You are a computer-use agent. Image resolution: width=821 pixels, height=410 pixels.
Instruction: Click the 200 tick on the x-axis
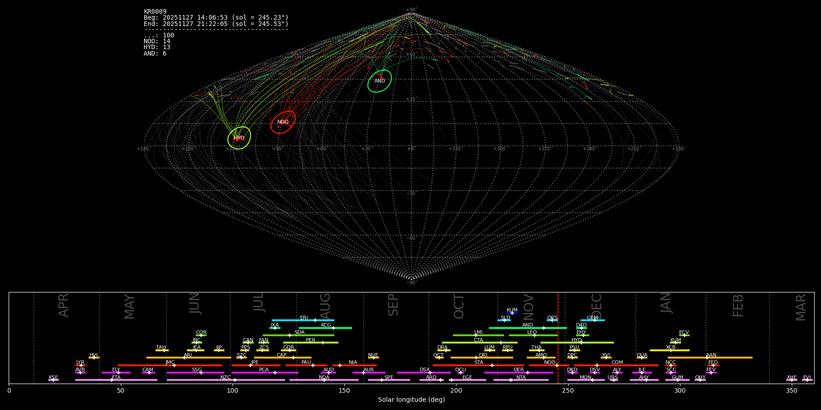(x=456, y=391)
